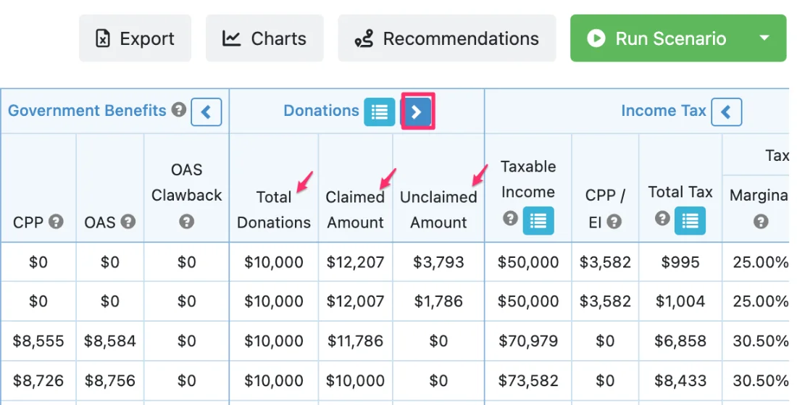Click the $1,786 unclaimed amount cell
Image resolution: width=797 pixels, height=405 pixels.
pos(438,301)
